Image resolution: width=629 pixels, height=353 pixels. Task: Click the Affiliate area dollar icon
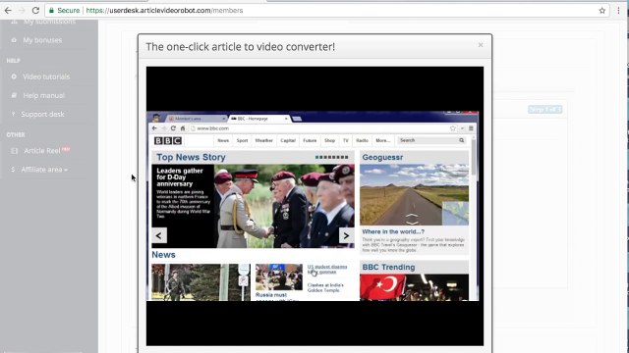click(13, 170)
